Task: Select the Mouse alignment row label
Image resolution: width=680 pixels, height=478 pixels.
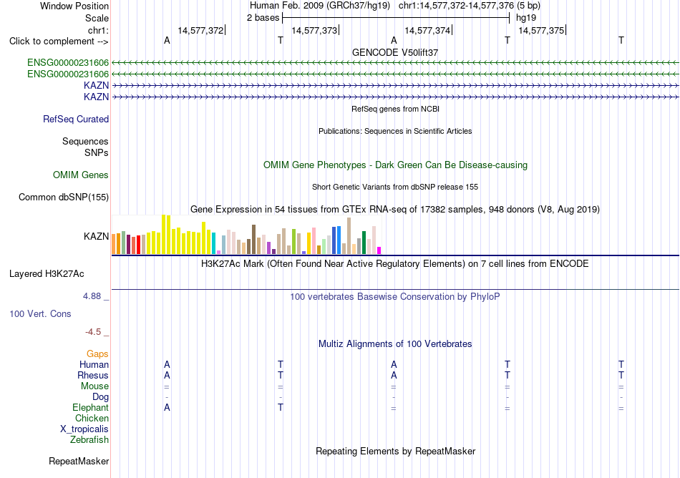Action: coord(94,386)
